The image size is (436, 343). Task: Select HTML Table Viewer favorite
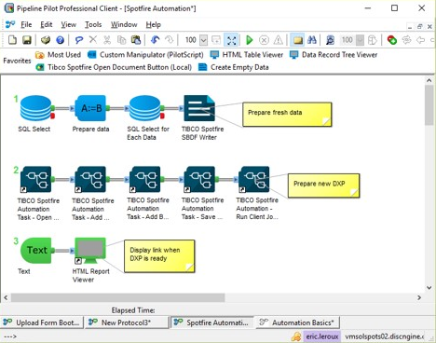(x=247, y=55)
